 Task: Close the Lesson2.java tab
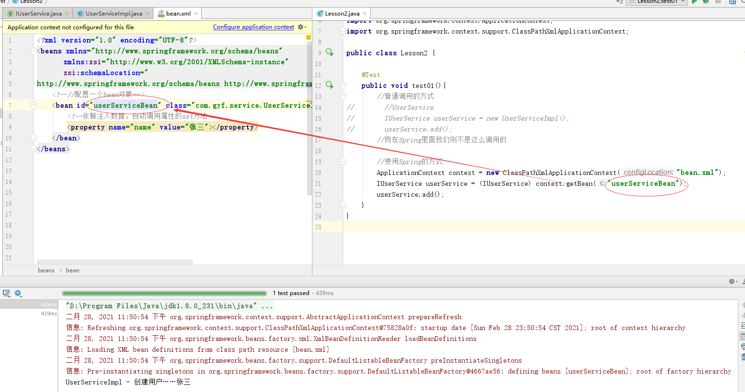click(x=364, y=14)
